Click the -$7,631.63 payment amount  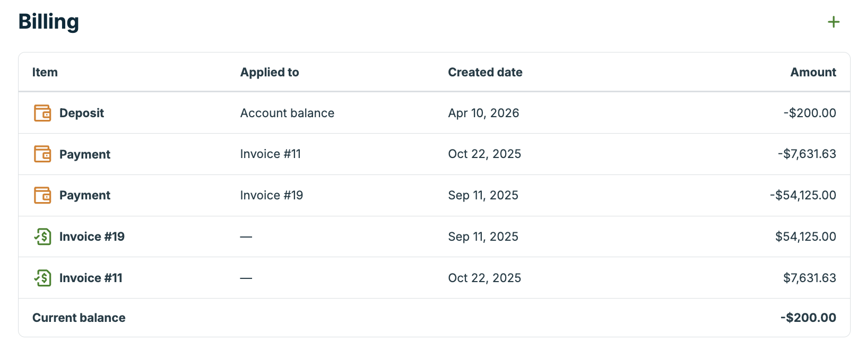point(807,154)
